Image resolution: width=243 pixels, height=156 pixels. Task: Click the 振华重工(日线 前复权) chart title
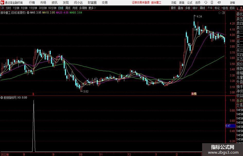click(13, 13)
